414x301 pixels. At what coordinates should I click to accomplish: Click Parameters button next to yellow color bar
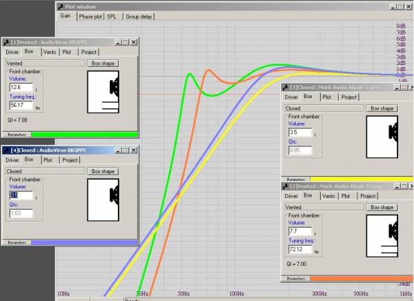click(x=296, y=179)
